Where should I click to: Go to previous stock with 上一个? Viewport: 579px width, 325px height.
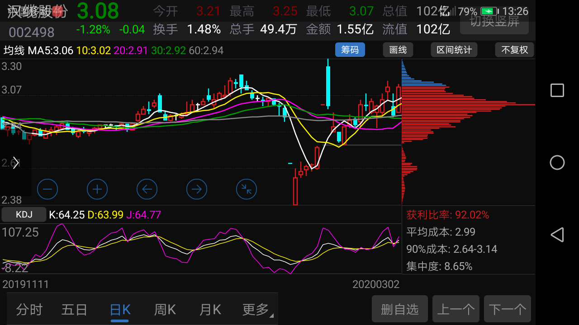click(x=456, y=309)
